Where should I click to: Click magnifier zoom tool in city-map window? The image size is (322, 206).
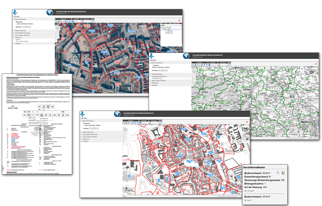point(124,123)
